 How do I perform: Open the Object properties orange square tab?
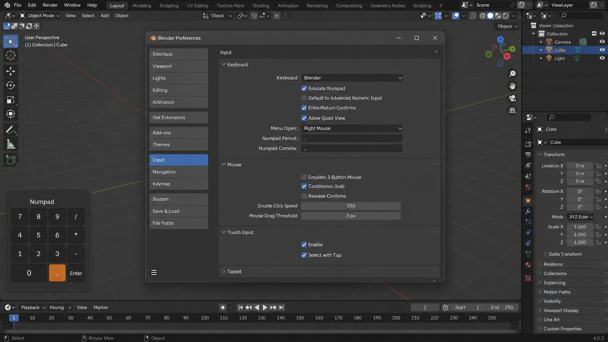528,201
